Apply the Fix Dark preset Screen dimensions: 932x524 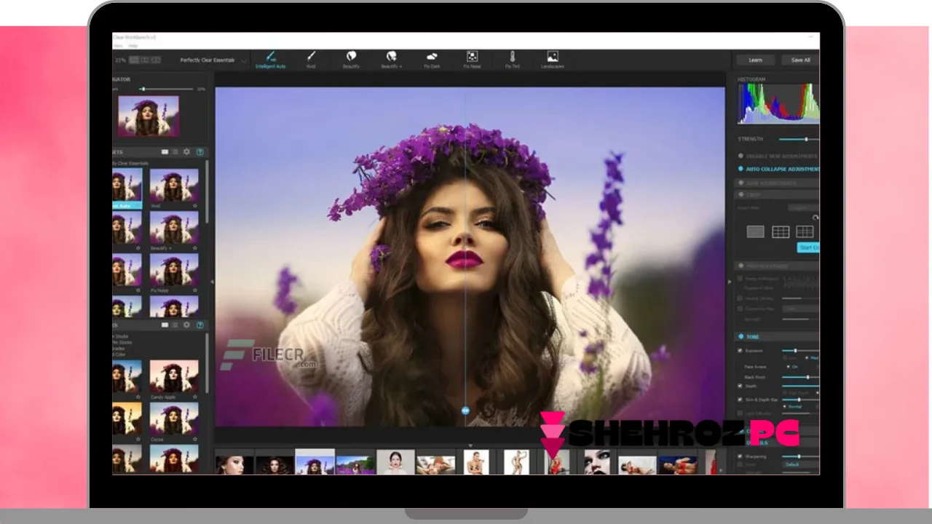432,59
